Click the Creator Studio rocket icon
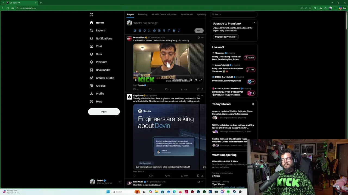 tap(91, 78)
